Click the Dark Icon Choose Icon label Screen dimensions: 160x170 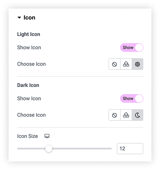[31, 115]
